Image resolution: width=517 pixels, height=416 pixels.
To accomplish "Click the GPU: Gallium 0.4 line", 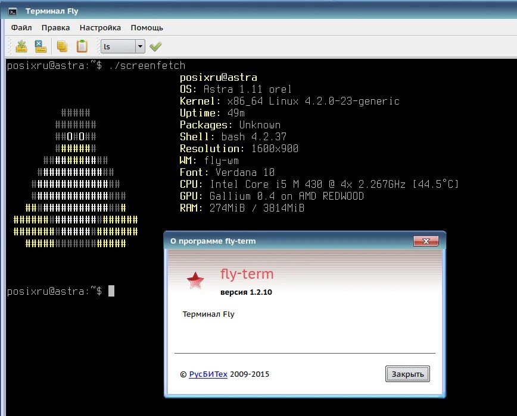I will [272, 196].
